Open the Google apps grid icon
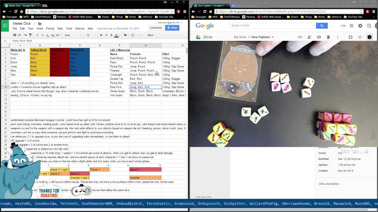This screenshot has width=378, height=212. (351, 26)
